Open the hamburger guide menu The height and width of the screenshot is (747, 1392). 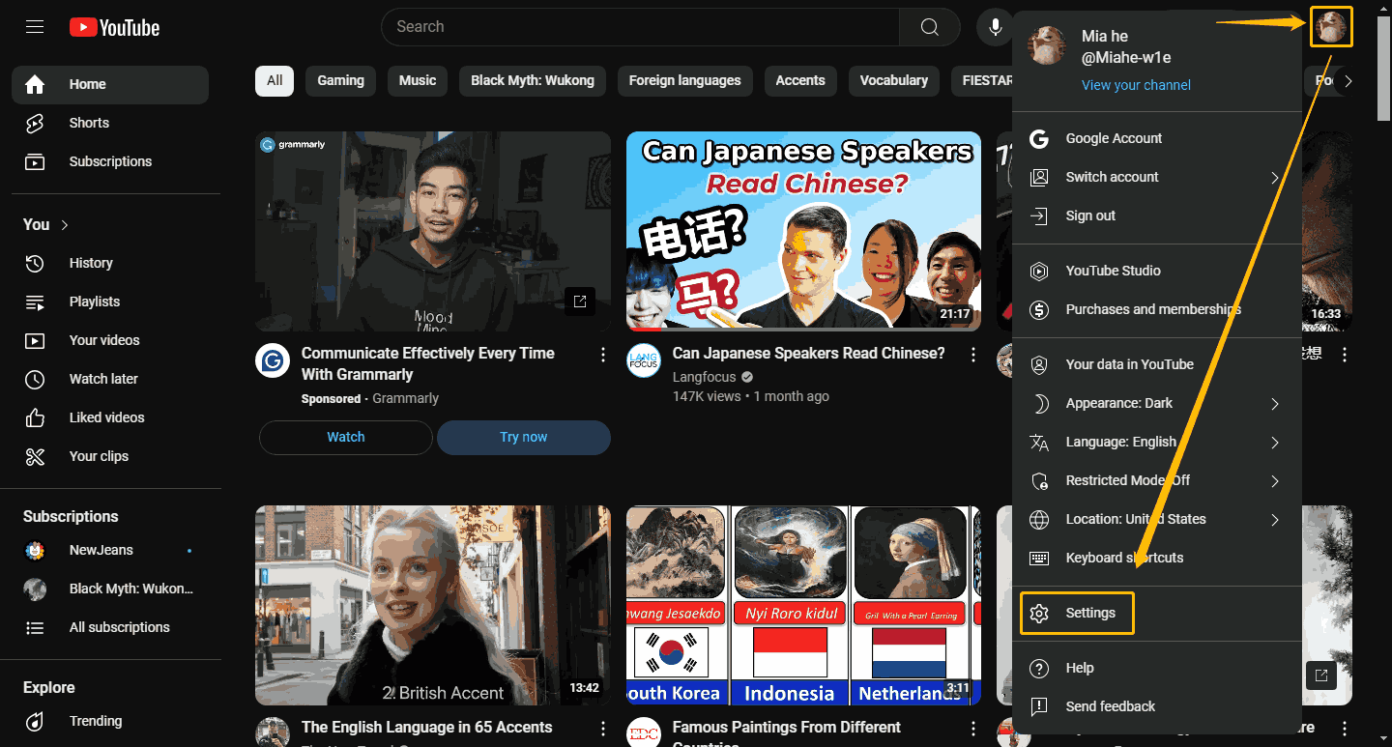35,27
